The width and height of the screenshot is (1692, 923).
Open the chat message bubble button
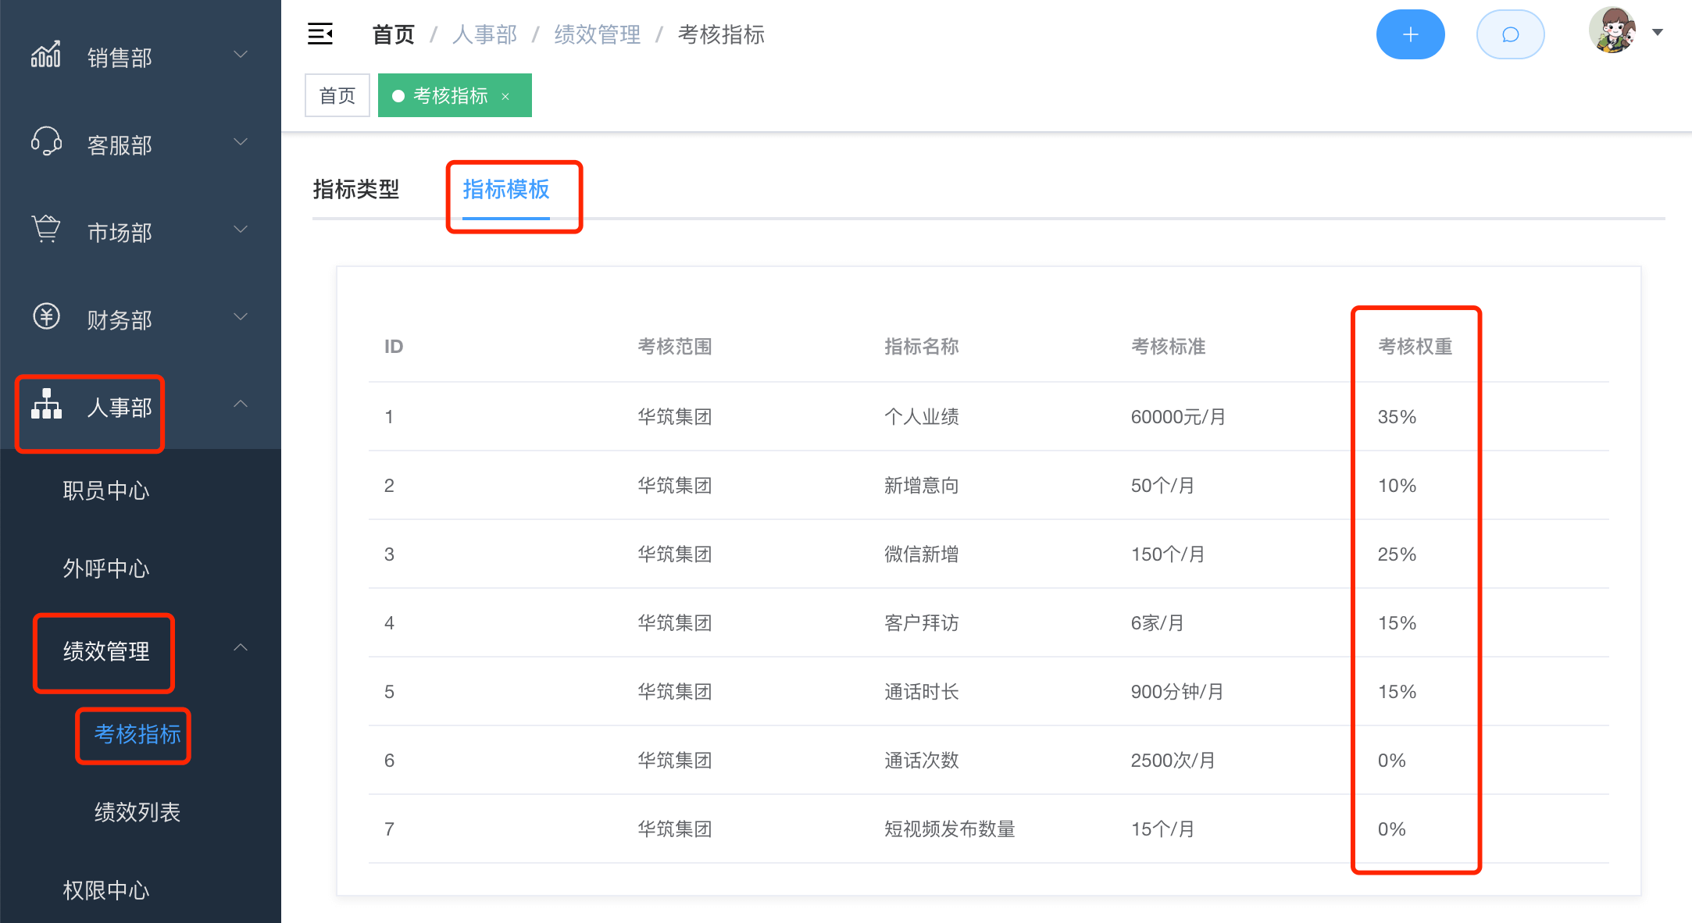(1510, 34)
